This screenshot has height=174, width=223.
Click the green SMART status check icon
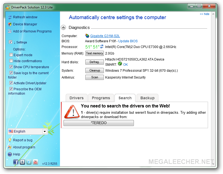(x=120, y=64)
